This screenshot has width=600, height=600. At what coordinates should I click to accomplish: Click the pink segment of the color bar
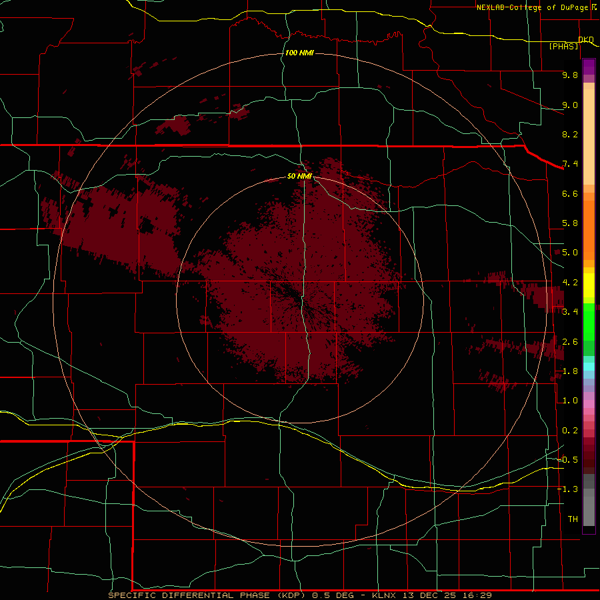pos(589,404)
